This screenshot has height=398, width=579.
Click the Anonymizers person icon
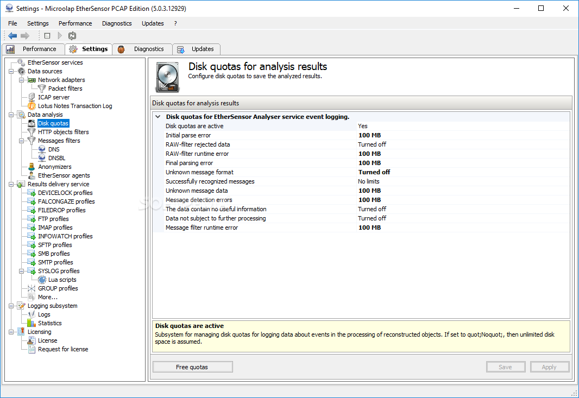(32, 167)
